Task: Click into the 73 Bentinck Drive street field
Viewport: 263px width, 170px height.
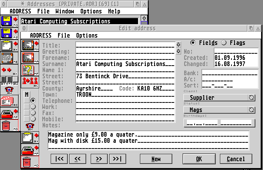Action: point(125,76)
